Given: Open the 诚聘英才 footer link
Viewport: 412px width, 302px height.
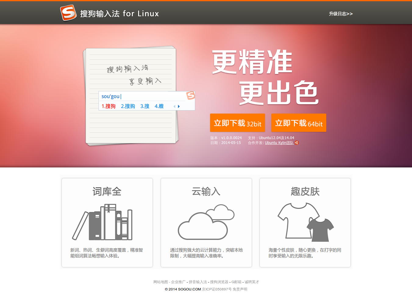Looking at the screenshot, I should [x=252, y=282].
